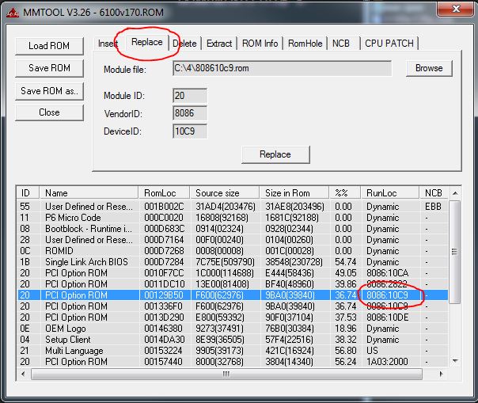478x403 pixels.
Task: Click the horizontal scroll right arrow
Action: (x=441, y=374)
